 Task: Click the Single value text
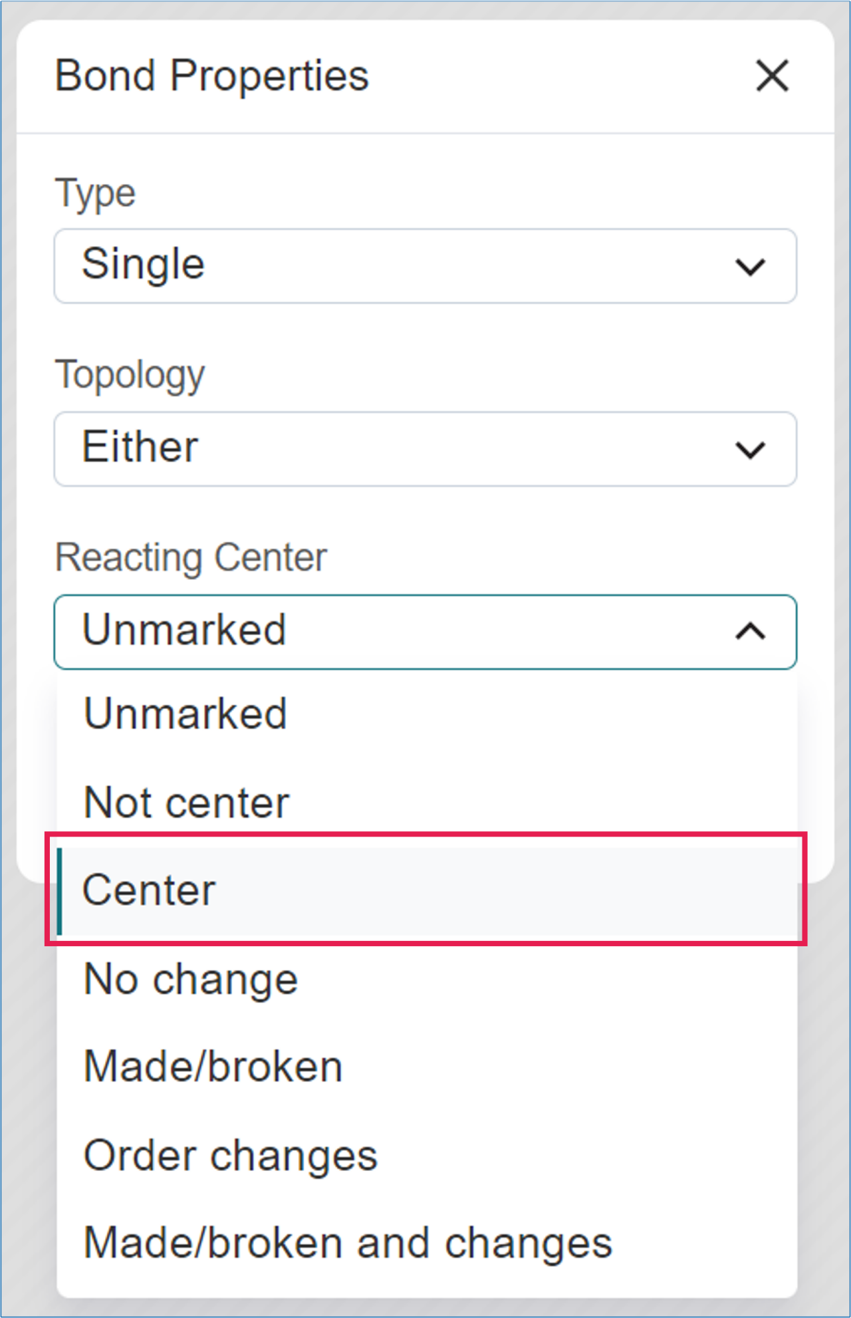(143, 265)
